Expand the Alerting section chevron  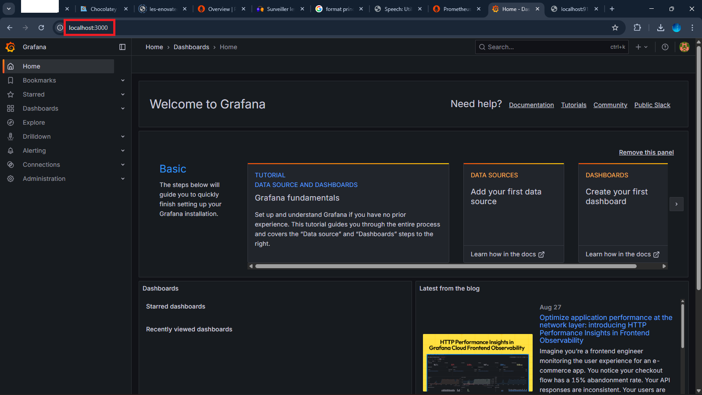click(123, 151)
